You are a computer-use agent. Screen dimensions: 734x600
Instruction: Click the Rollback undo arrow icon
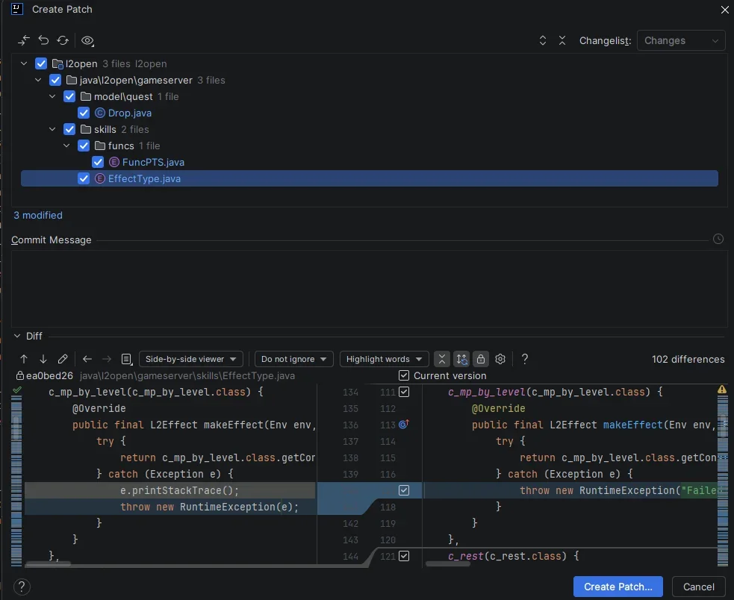tap(43, 41)
